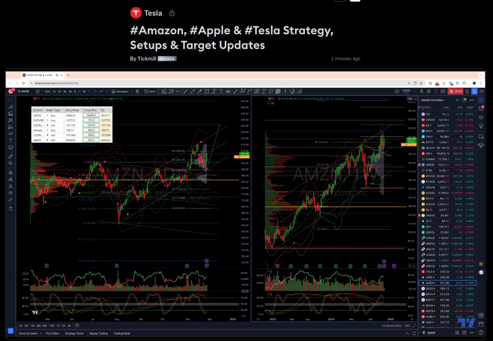Open chart settings hexagon icon
The height and width of the screenshot is (341, 493).
tap(429, 91)
